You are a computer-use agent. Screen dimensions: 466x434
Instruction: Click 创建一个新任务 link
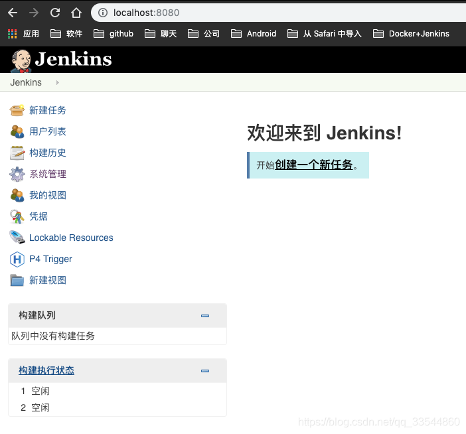click(313, 165)
